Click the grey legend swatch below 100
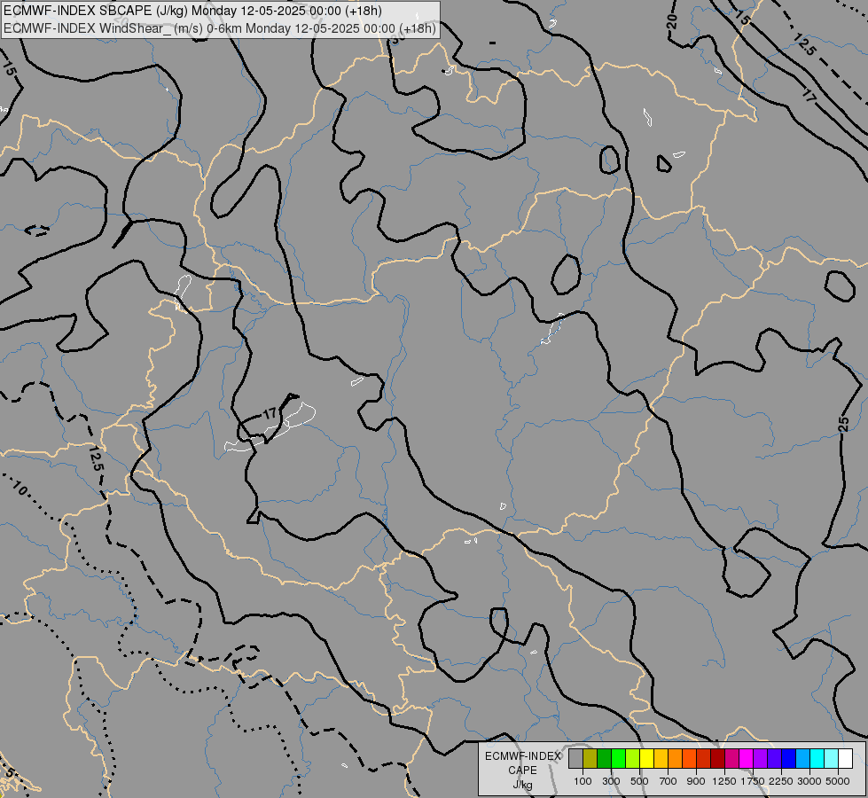Viewport: 868px width, 798px height. 575,758
